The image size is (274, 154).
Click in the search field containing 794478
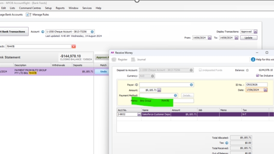click(38, 47)
